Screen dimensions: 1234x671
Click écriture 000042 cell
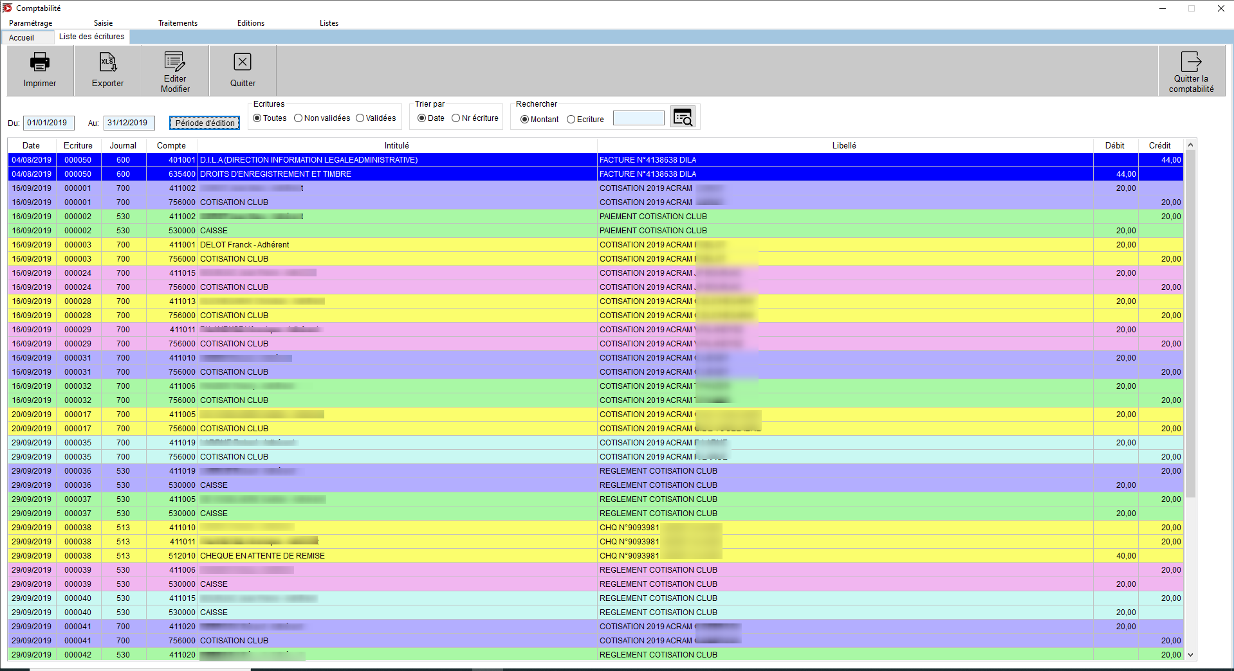pos(78,655)
